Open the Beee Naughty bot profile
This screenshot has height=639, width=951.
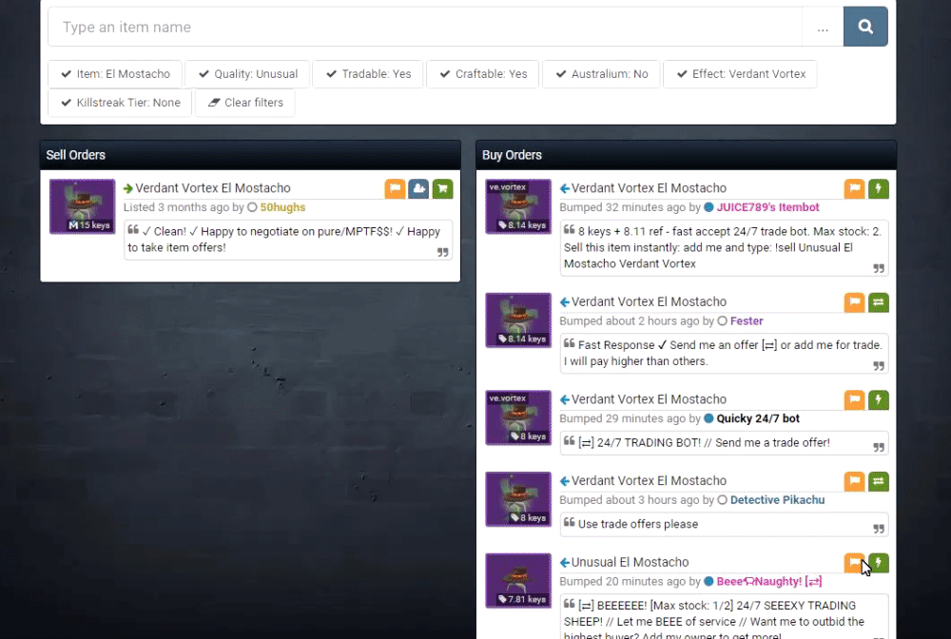[x=769, y=581]
